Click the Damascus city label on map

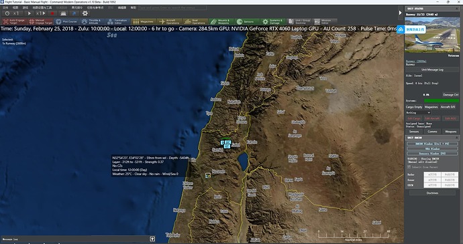305,88
